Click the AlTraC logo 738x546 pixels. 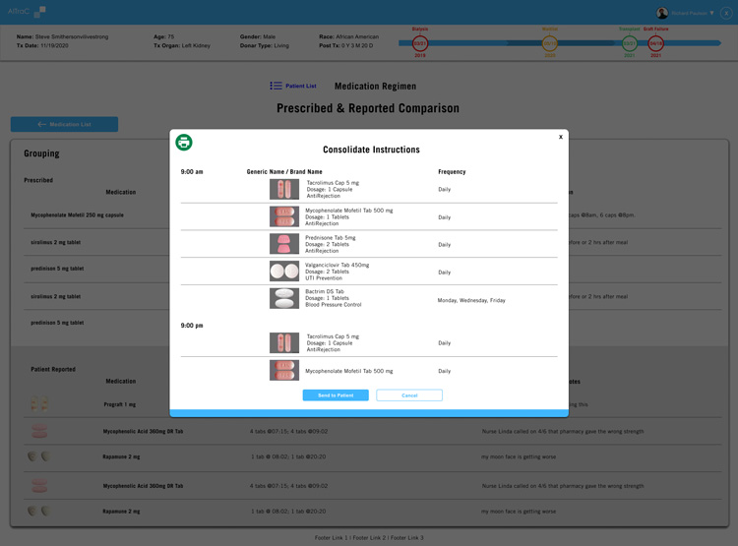click(x=27, y=11)
